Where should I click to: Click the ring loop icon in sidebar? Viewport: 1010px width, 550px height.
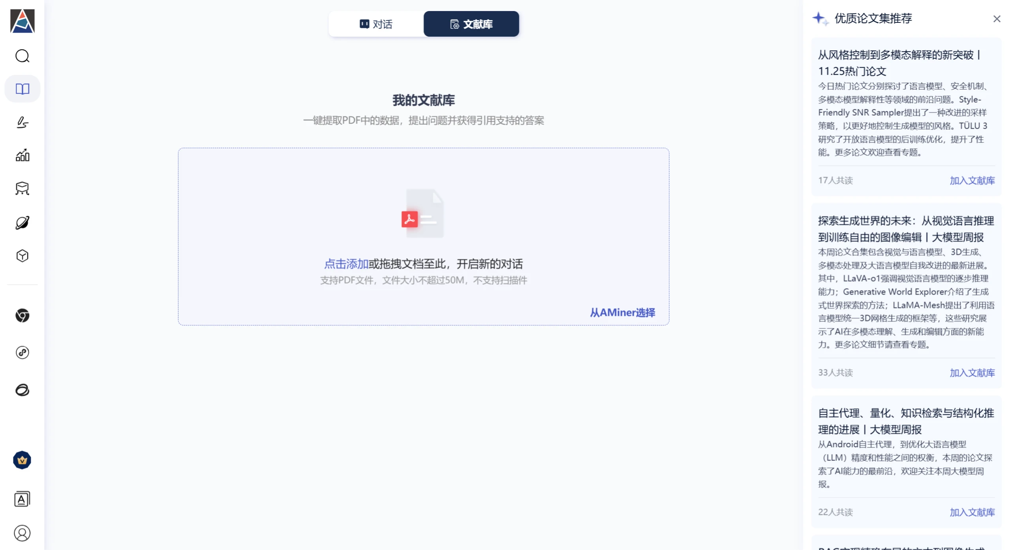[x=22, y=390]
